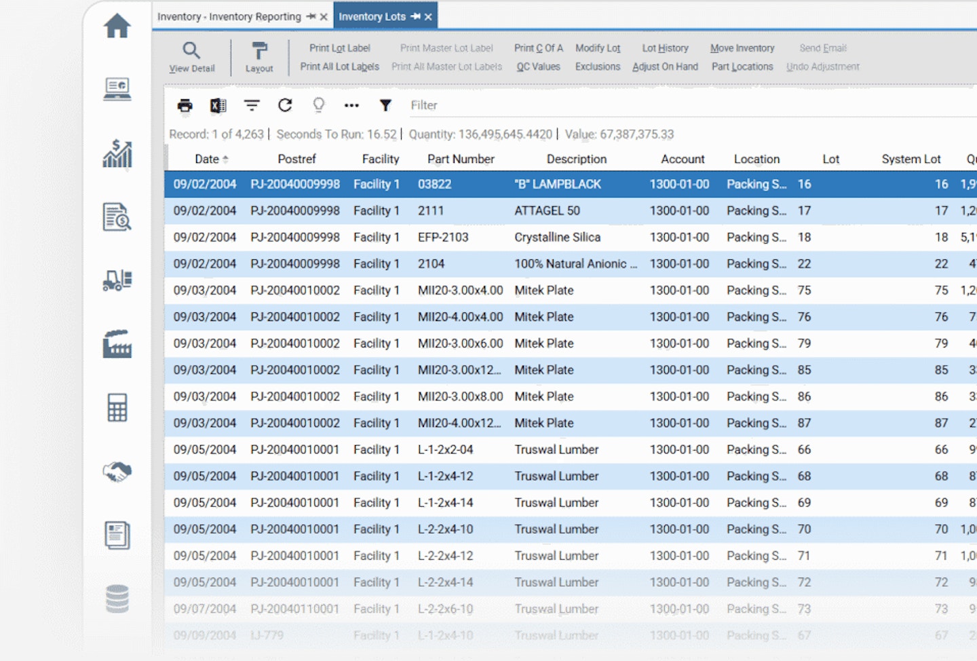Open the computer workstation sidebar icon

pyautogui.click(x=117, y=89)
